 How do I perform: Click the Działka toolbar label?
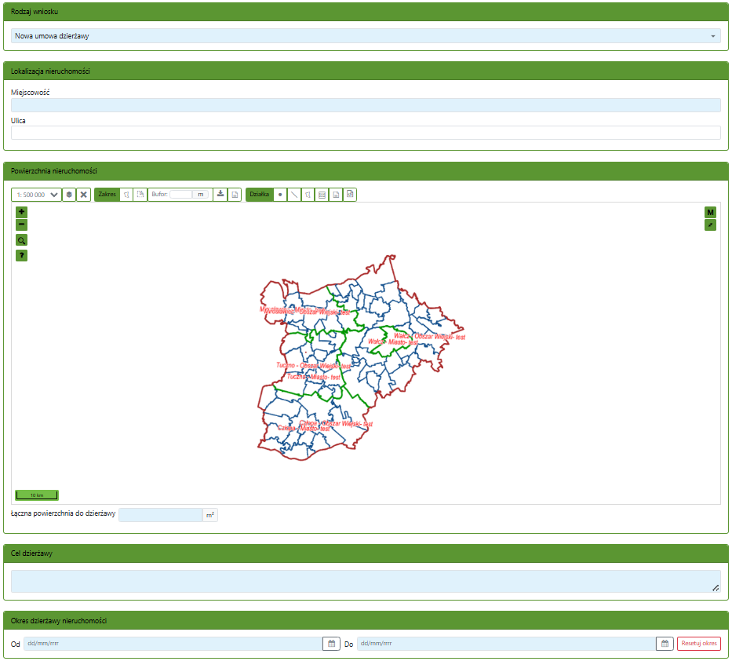pos(259,195)
